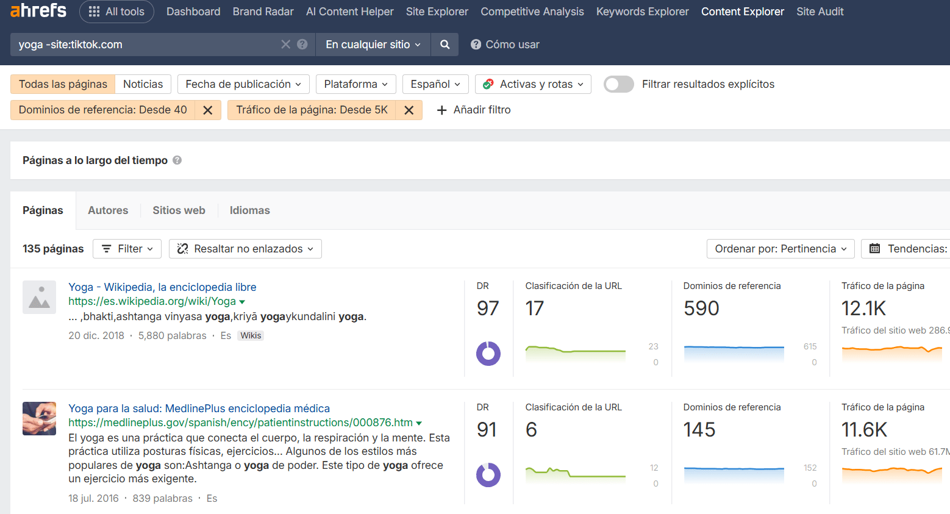
Task: Open the All tools grid menu
Action: [x=116, y=12]
